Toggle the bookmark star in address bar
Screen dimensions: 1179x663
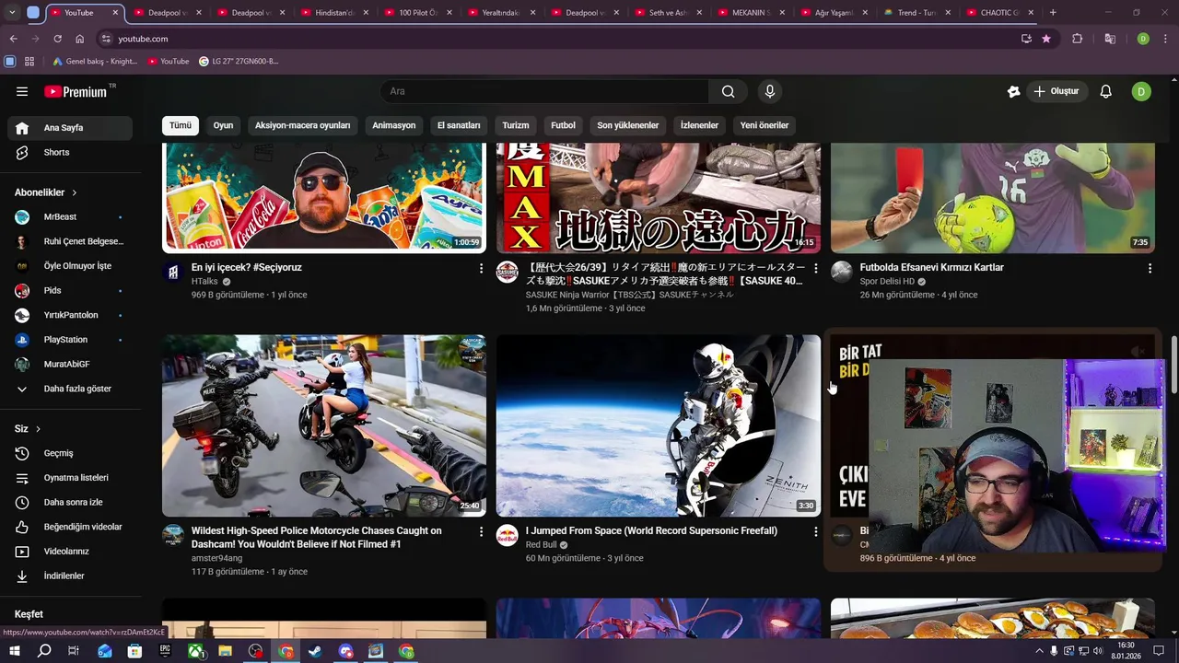click(1046, 39)
